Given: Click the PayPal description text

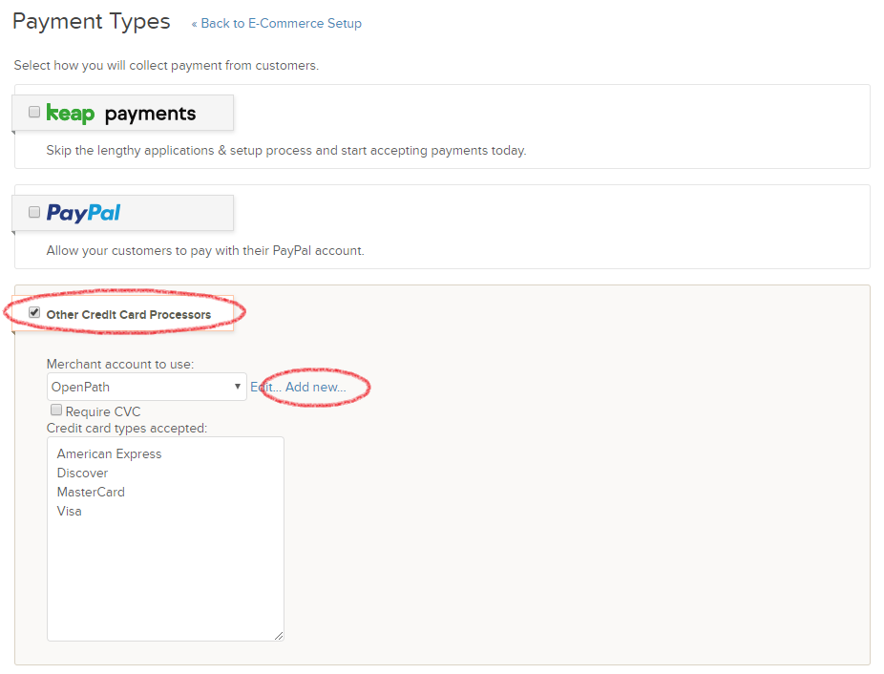Looking at the screenshot, I should point(205,250).
